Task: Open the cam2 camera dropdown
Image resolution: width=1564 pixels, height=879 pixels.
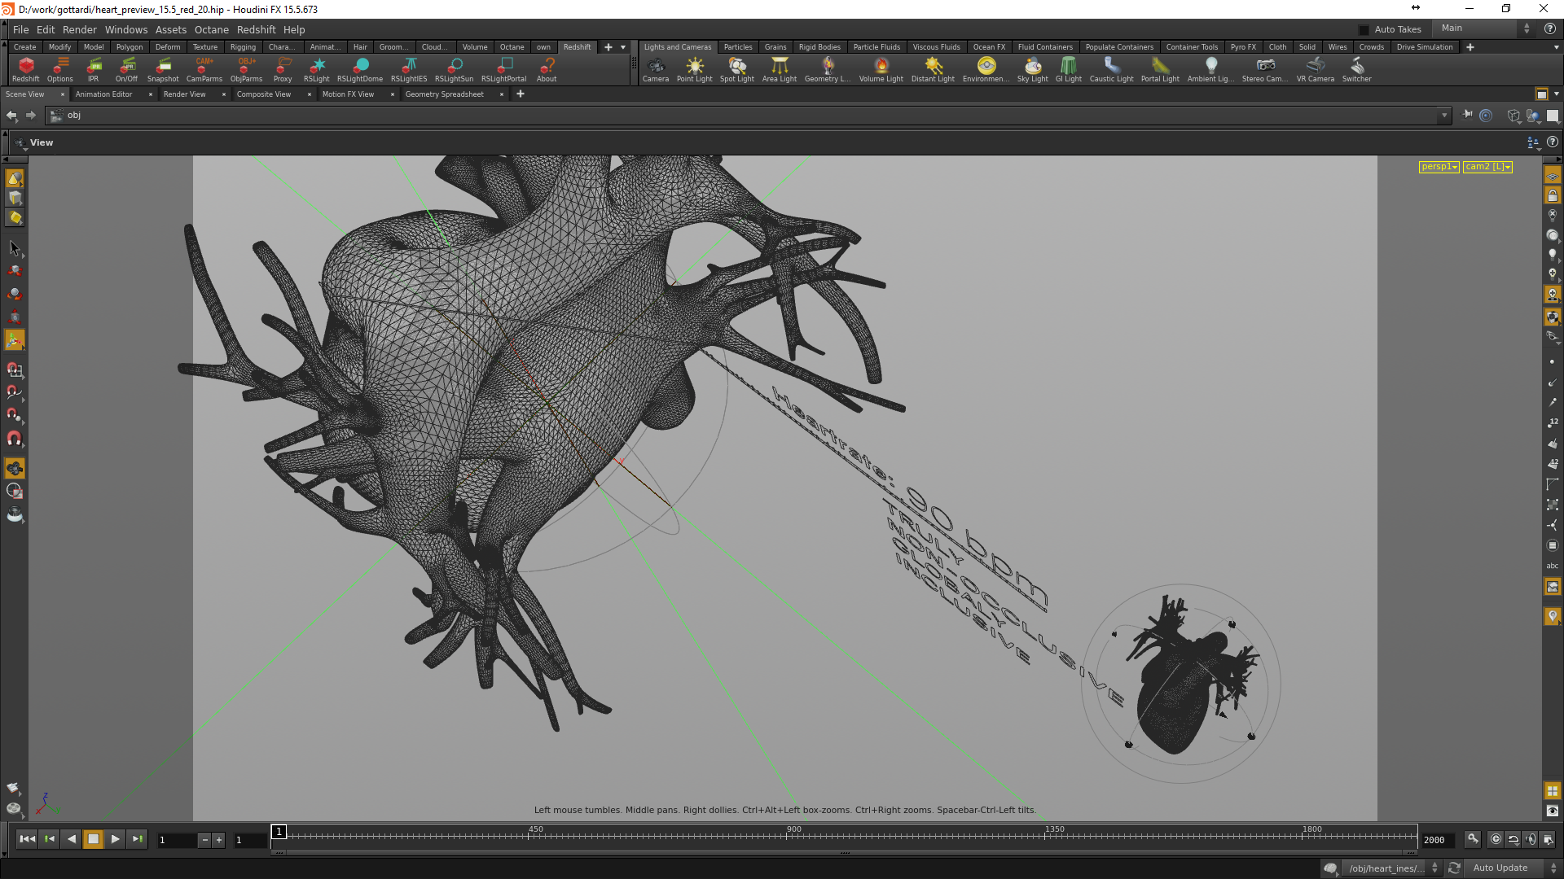Action: pos(1487,167)
